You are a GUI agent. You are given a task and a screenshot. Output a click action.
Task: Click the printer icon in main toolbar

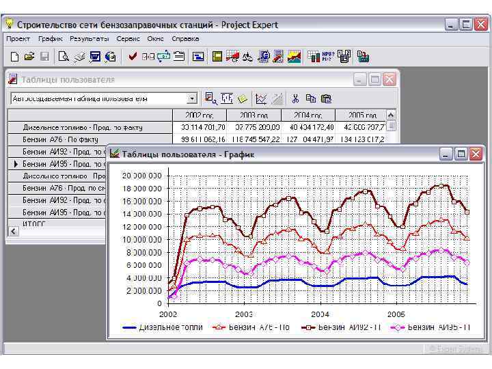coord(79,57)
